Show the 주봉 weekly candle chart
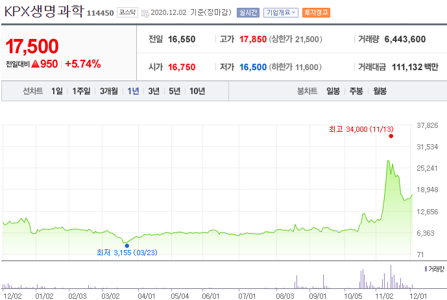 (356, 91)
